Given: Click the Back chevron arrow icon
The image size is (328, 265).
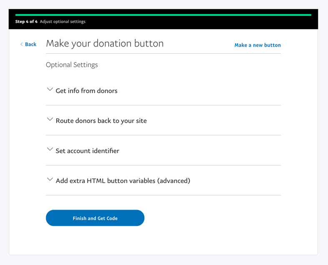Looking at the screenshot, I should tap(22, 44).
